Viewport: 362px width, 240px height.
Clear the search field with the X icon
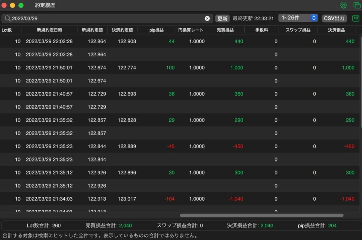(x=207, y=18)
